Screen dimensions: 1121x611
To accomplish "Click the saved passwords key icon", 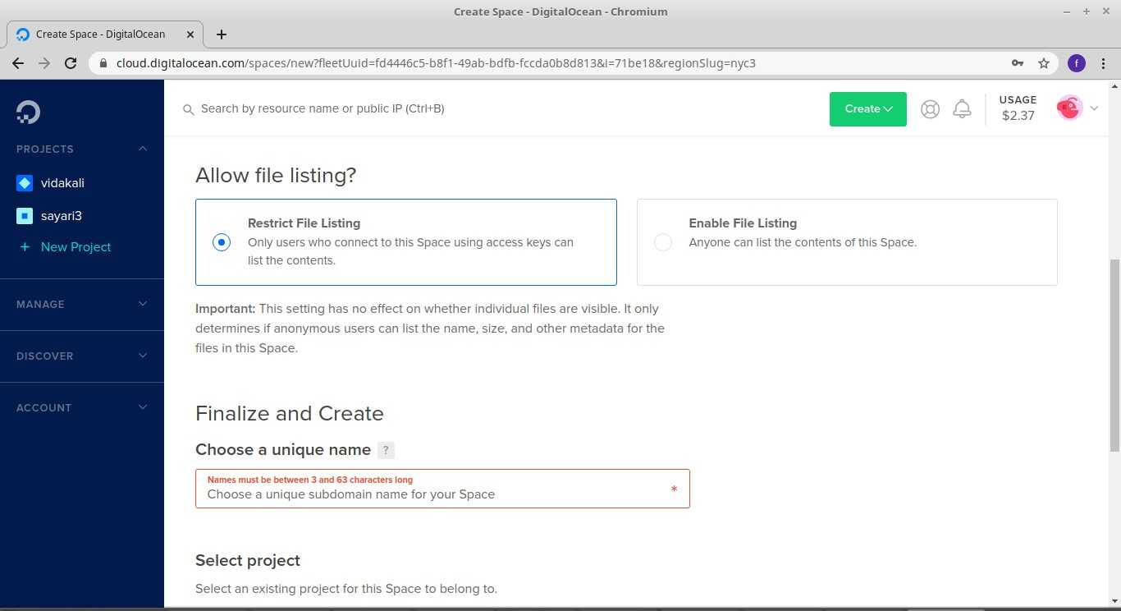I will [1017, 63].
